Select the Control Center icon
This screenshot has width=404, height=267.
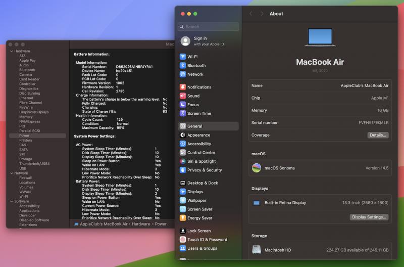tap(183, 153)
